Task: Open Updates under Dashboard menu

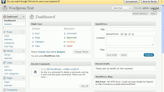Action: point(8,24)
